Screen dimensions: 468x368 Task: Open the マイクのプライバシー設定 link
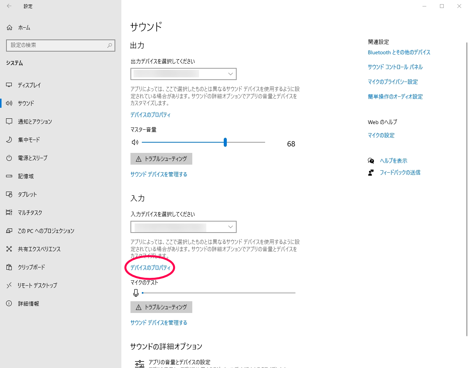(393, 82)
